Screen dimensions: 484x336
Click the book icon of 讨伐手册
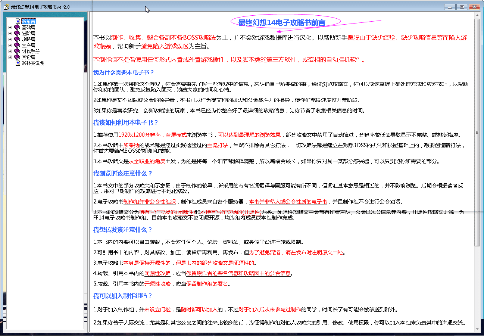tap(17, 51)
